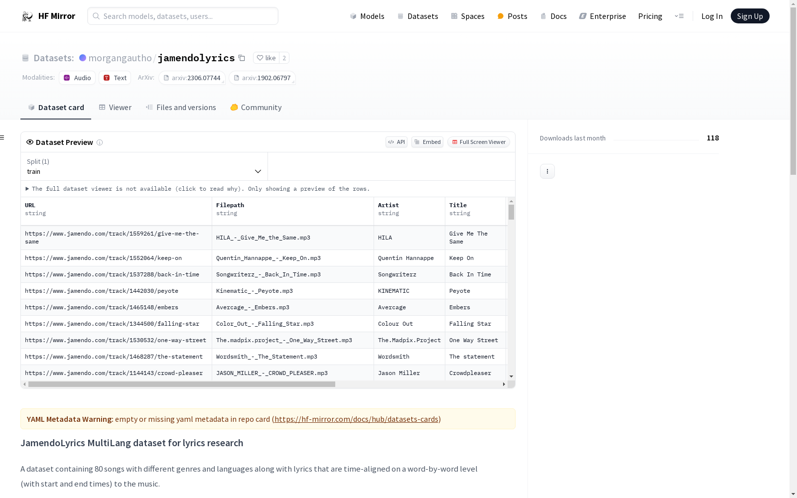Click the HF Mirror logo icon
Image resolution: width=797 pixels, height=498 pixels.
pyautogui.click(x=27, y=16)
